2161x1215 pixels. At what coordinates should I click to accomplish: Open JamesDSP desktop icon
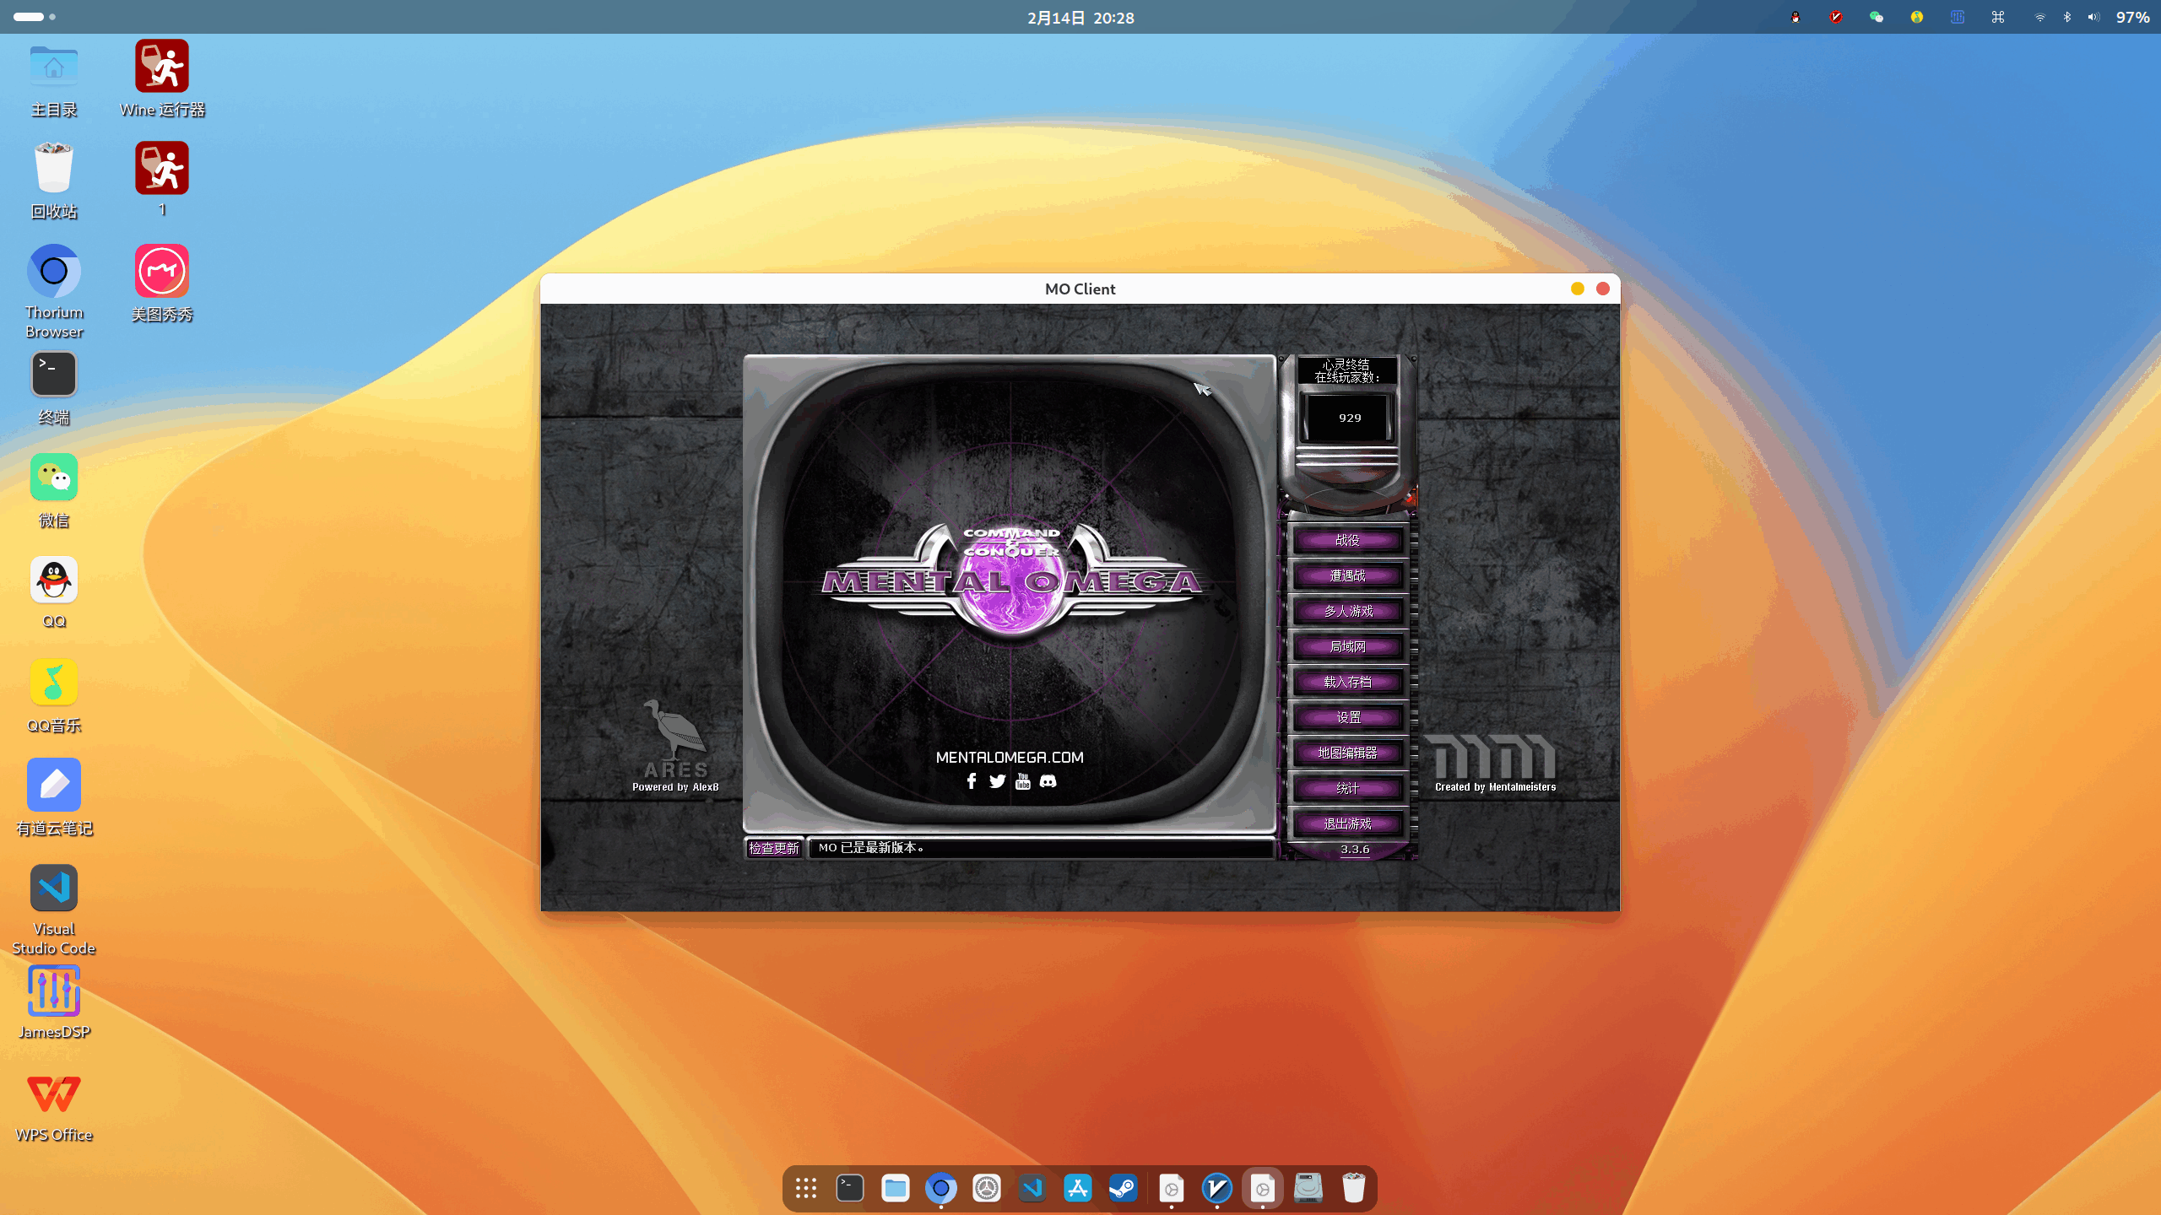pyautogui.click(x=54, y=1002)
